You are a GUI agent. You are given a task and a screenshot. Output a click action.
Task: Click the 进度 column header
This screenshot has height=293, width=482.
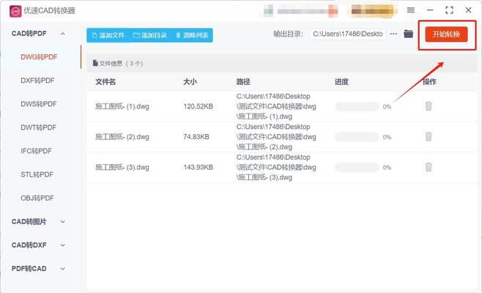[x=341, y=82]
